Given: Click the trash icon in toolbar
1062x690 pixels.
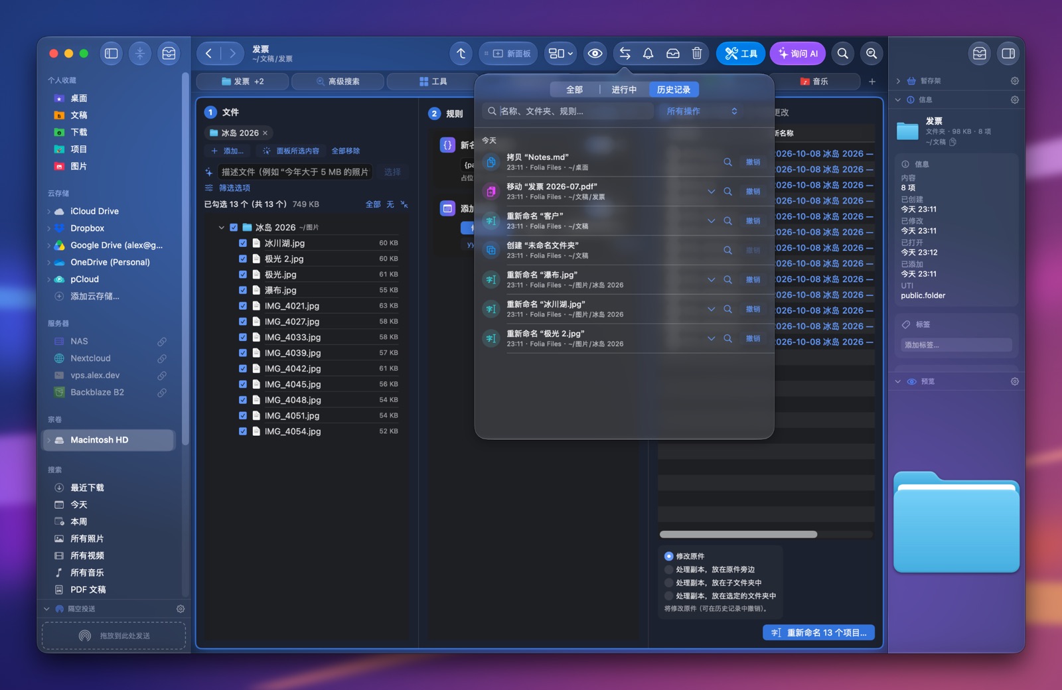Looking at the screenshot, I should [696, 54].
